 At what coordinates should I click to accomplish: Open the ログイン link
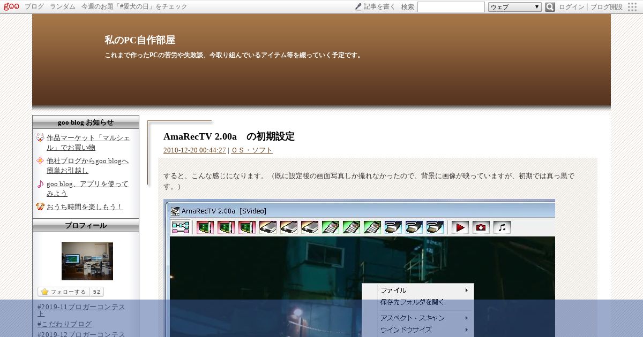[572, 7]
